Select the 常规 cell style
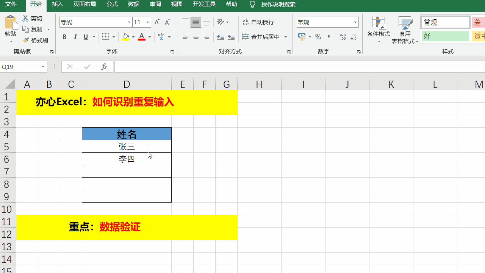The width and height of the screenshot is (485, 273). coord(446,22)
